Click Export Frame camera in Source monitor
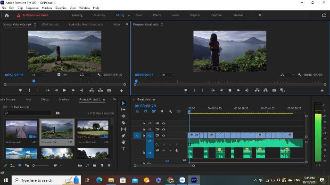 point(109,90)
